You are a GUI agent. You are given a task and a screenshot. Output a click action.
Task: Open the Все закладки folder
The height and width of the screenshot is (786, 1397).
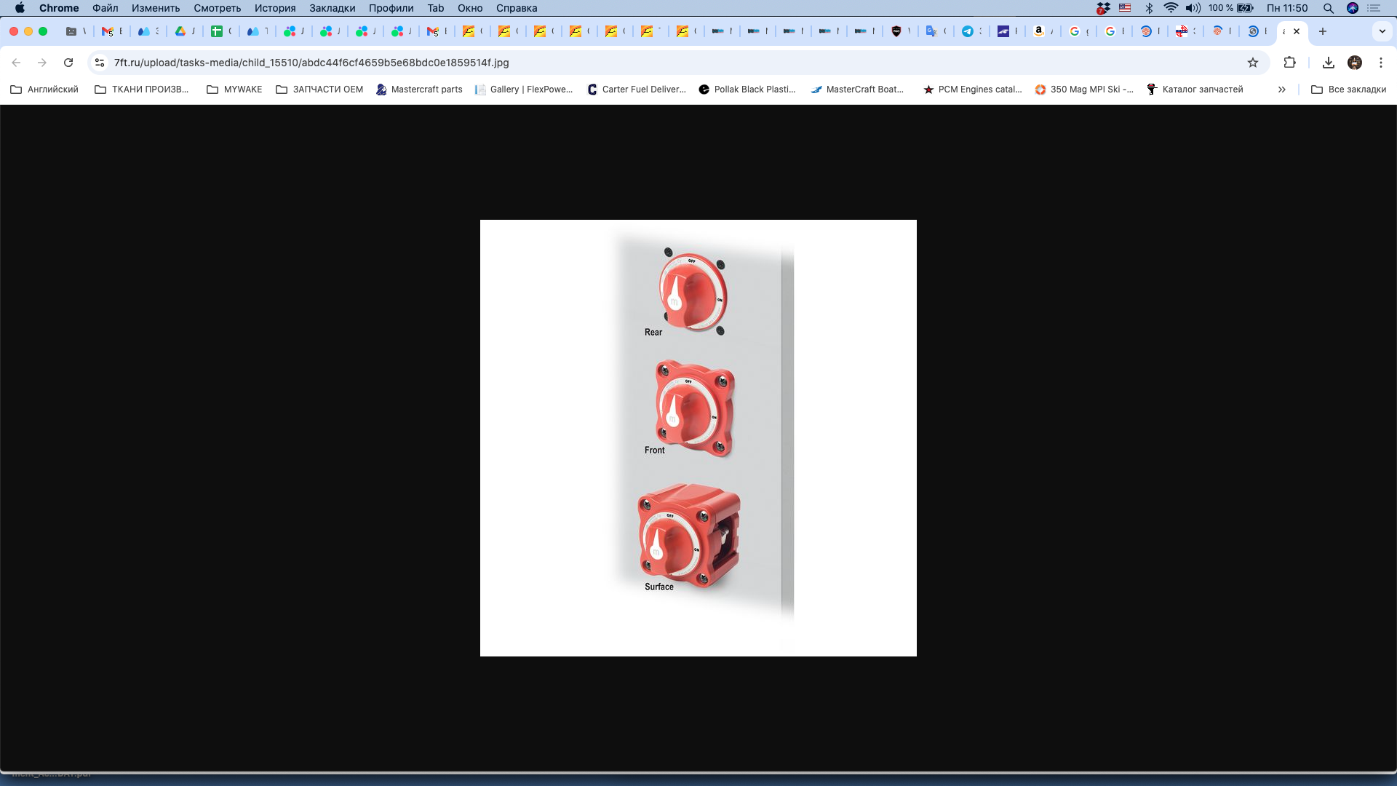[x=1348, y=90]
